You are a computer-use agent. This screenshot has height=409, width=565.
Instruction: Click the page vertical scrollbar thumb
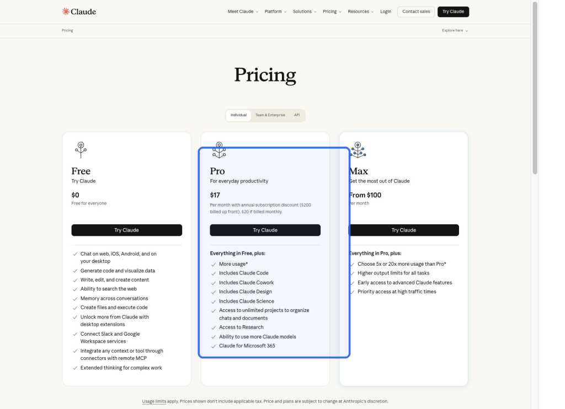(x=535, y=88)
